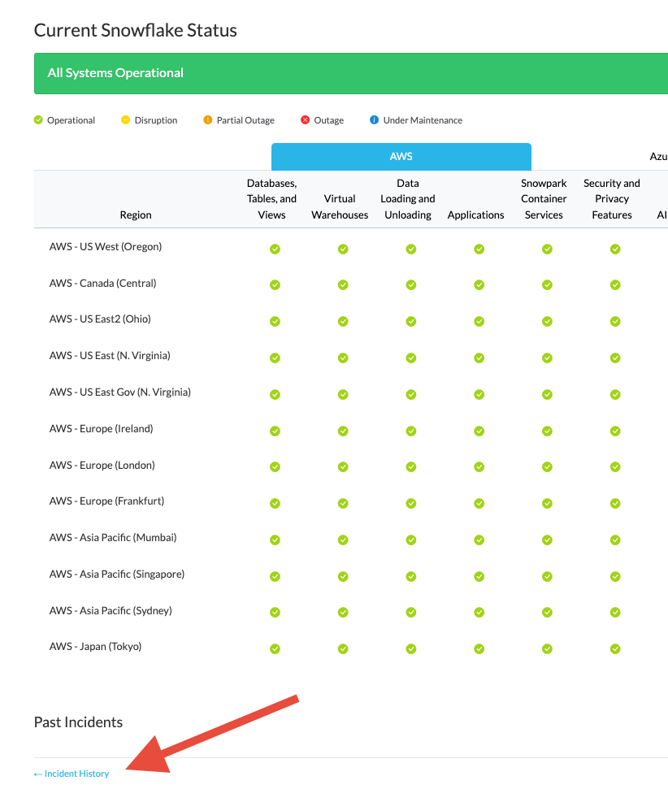This screenshot has width=668, height=802.
Task: Click N. Virginia US East Databases status icon
Action: [x=275, y=358]
